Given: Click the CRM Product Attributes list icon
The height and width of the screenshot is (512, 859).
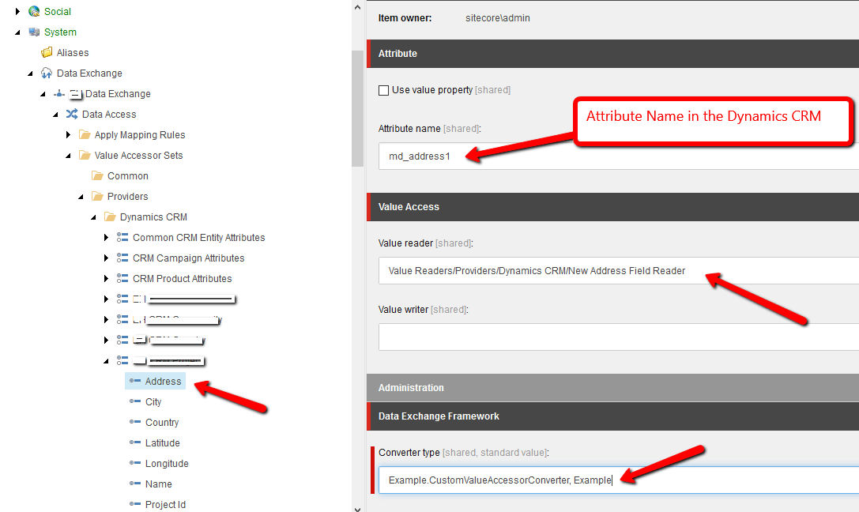Looking at the screenshot, I should tap(122, 278).
